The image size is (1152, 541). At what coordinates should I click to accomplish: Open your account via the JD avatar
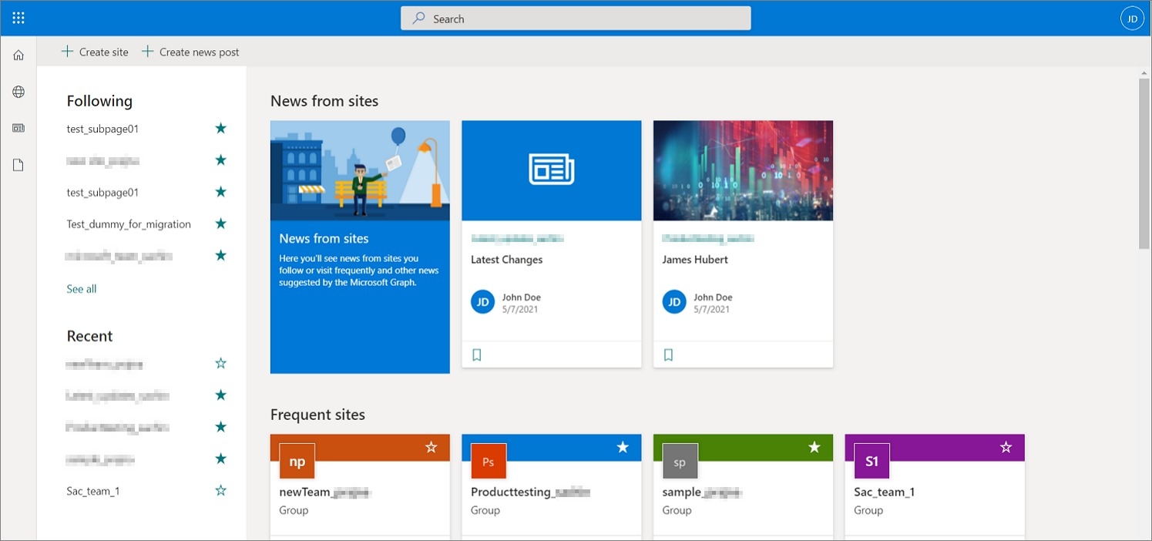click(x=1131, y=17)
